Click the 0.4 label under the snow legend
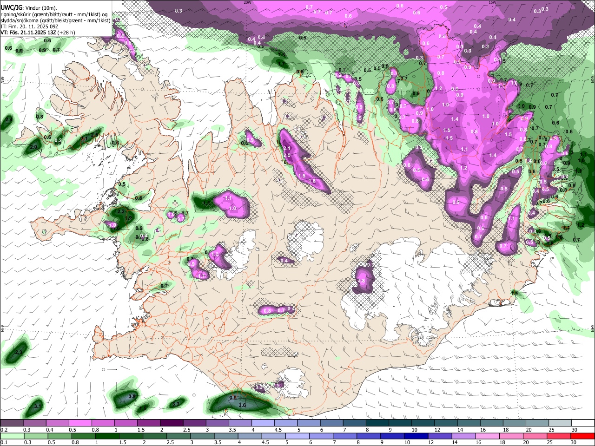This screenshot has width=595, height=446. tap(49, 430)
